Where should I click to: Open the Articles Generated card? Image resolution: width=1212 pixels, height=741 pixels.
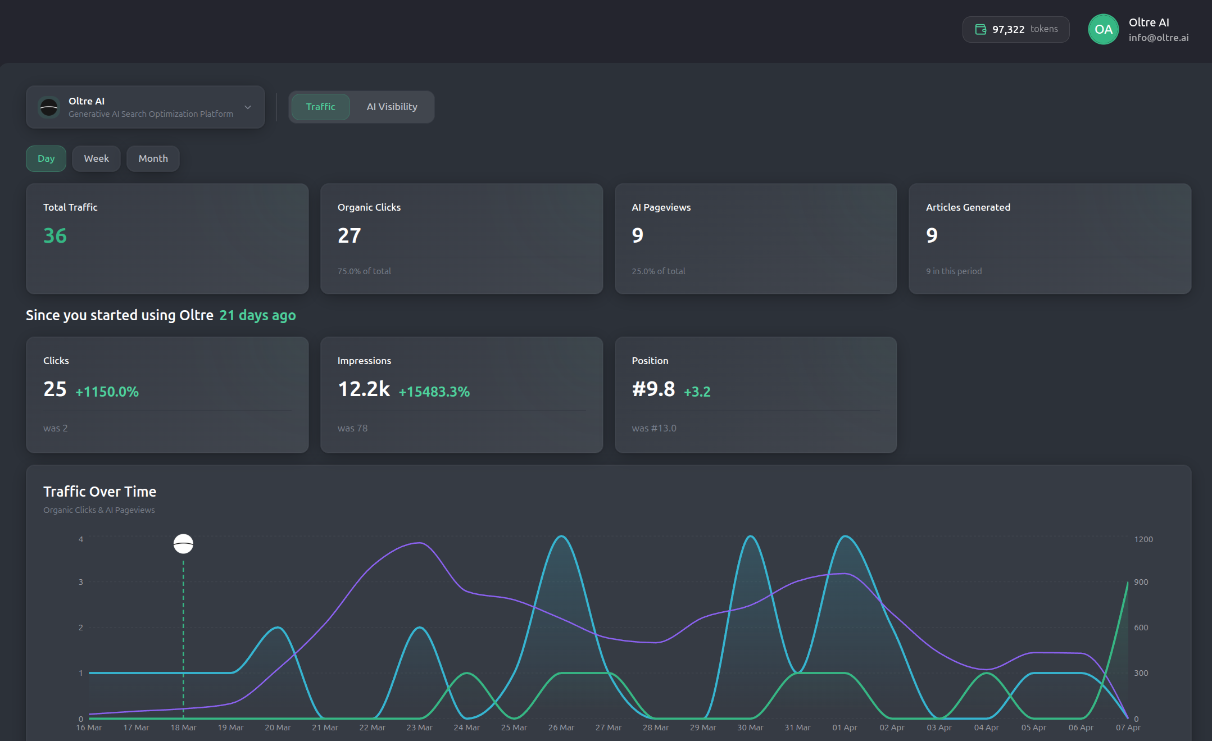[x=1050, y=238]
